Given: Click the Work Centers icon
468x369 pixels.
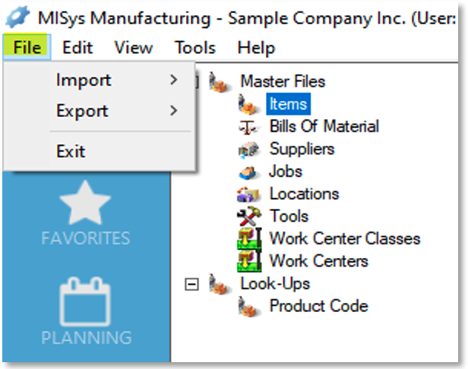Looking at the screenshot, I should pos(249,261).
